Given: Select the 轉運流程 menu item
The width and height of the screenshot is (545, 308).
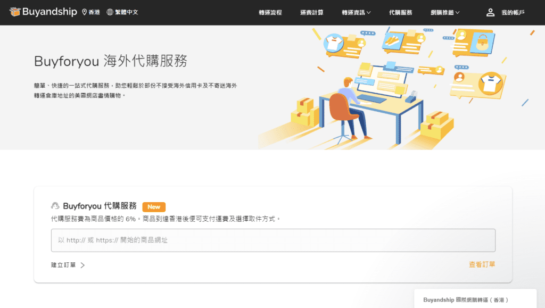Looking at the screenshot, I should [x=270, y=12].
